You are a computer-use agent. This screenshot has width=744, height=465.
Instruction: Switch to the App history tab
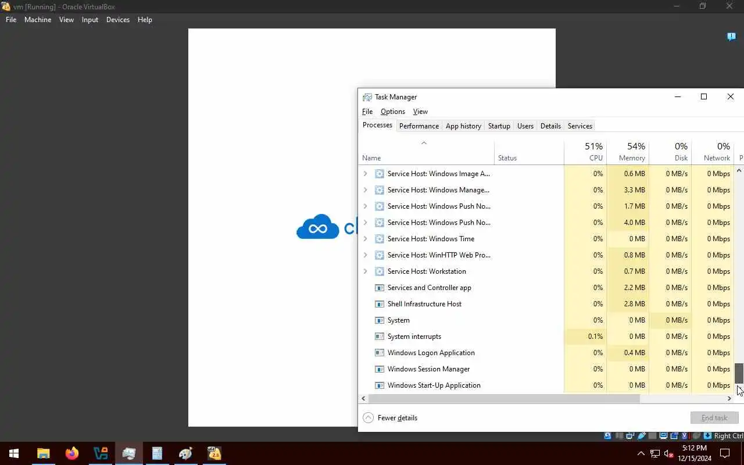pyautogui.click(x=463, y=126)
